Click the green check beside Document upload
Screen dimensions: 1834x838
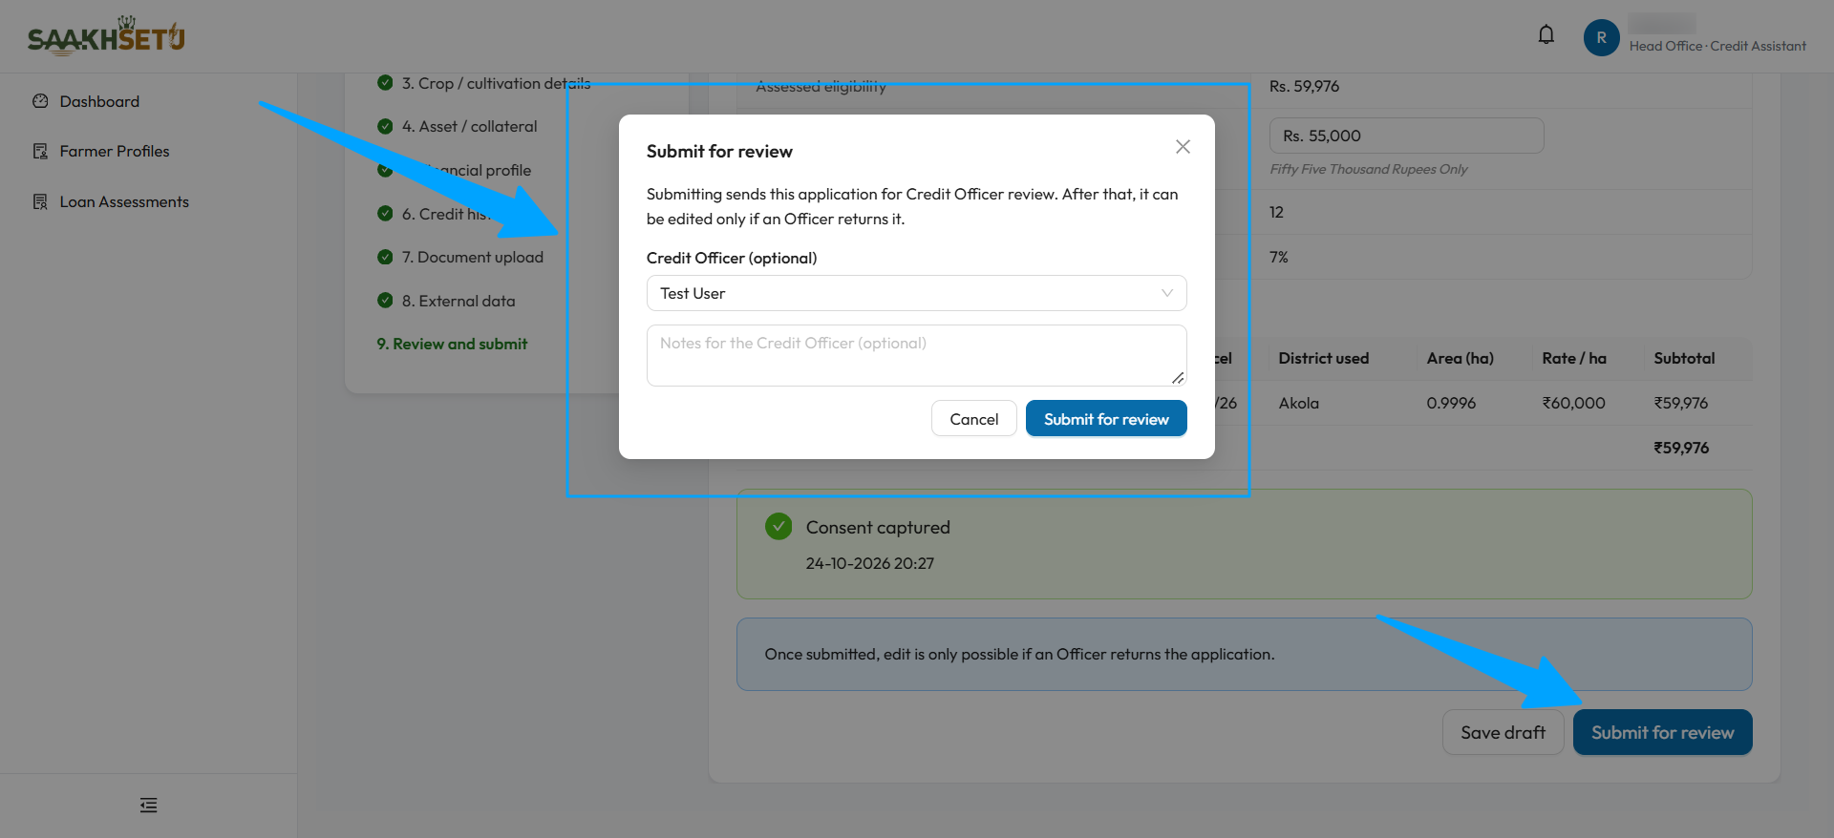tap(385, 257)
